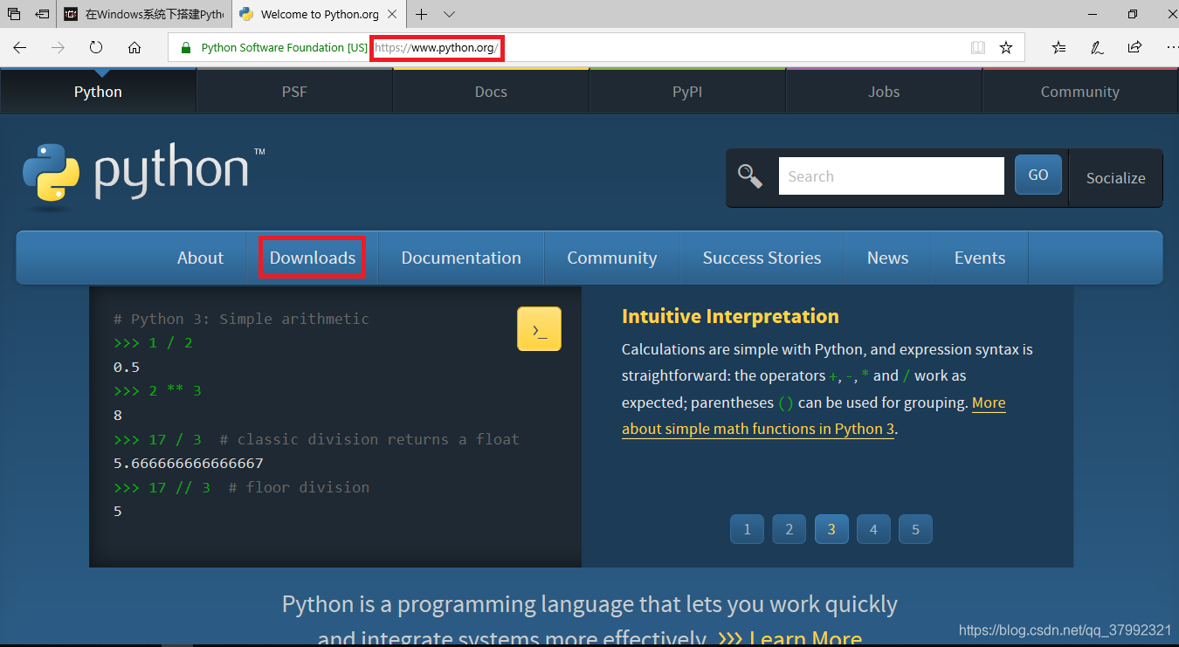Open reading view book icon
Screen dimensions: 1179x647
pyautogui.click(x=978, y=47)
